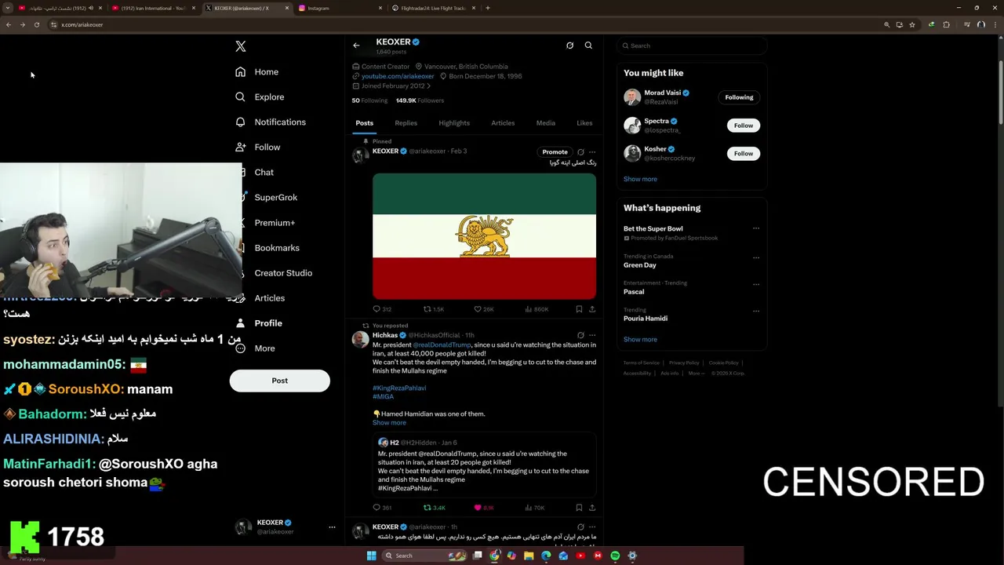Click the X logo in the sidebar
The image size is (1004, 565).
pos(241,46)
